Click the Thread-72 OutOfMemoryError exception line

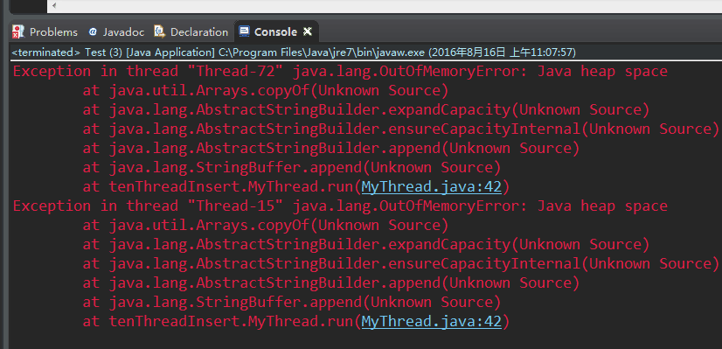[340, 72]
